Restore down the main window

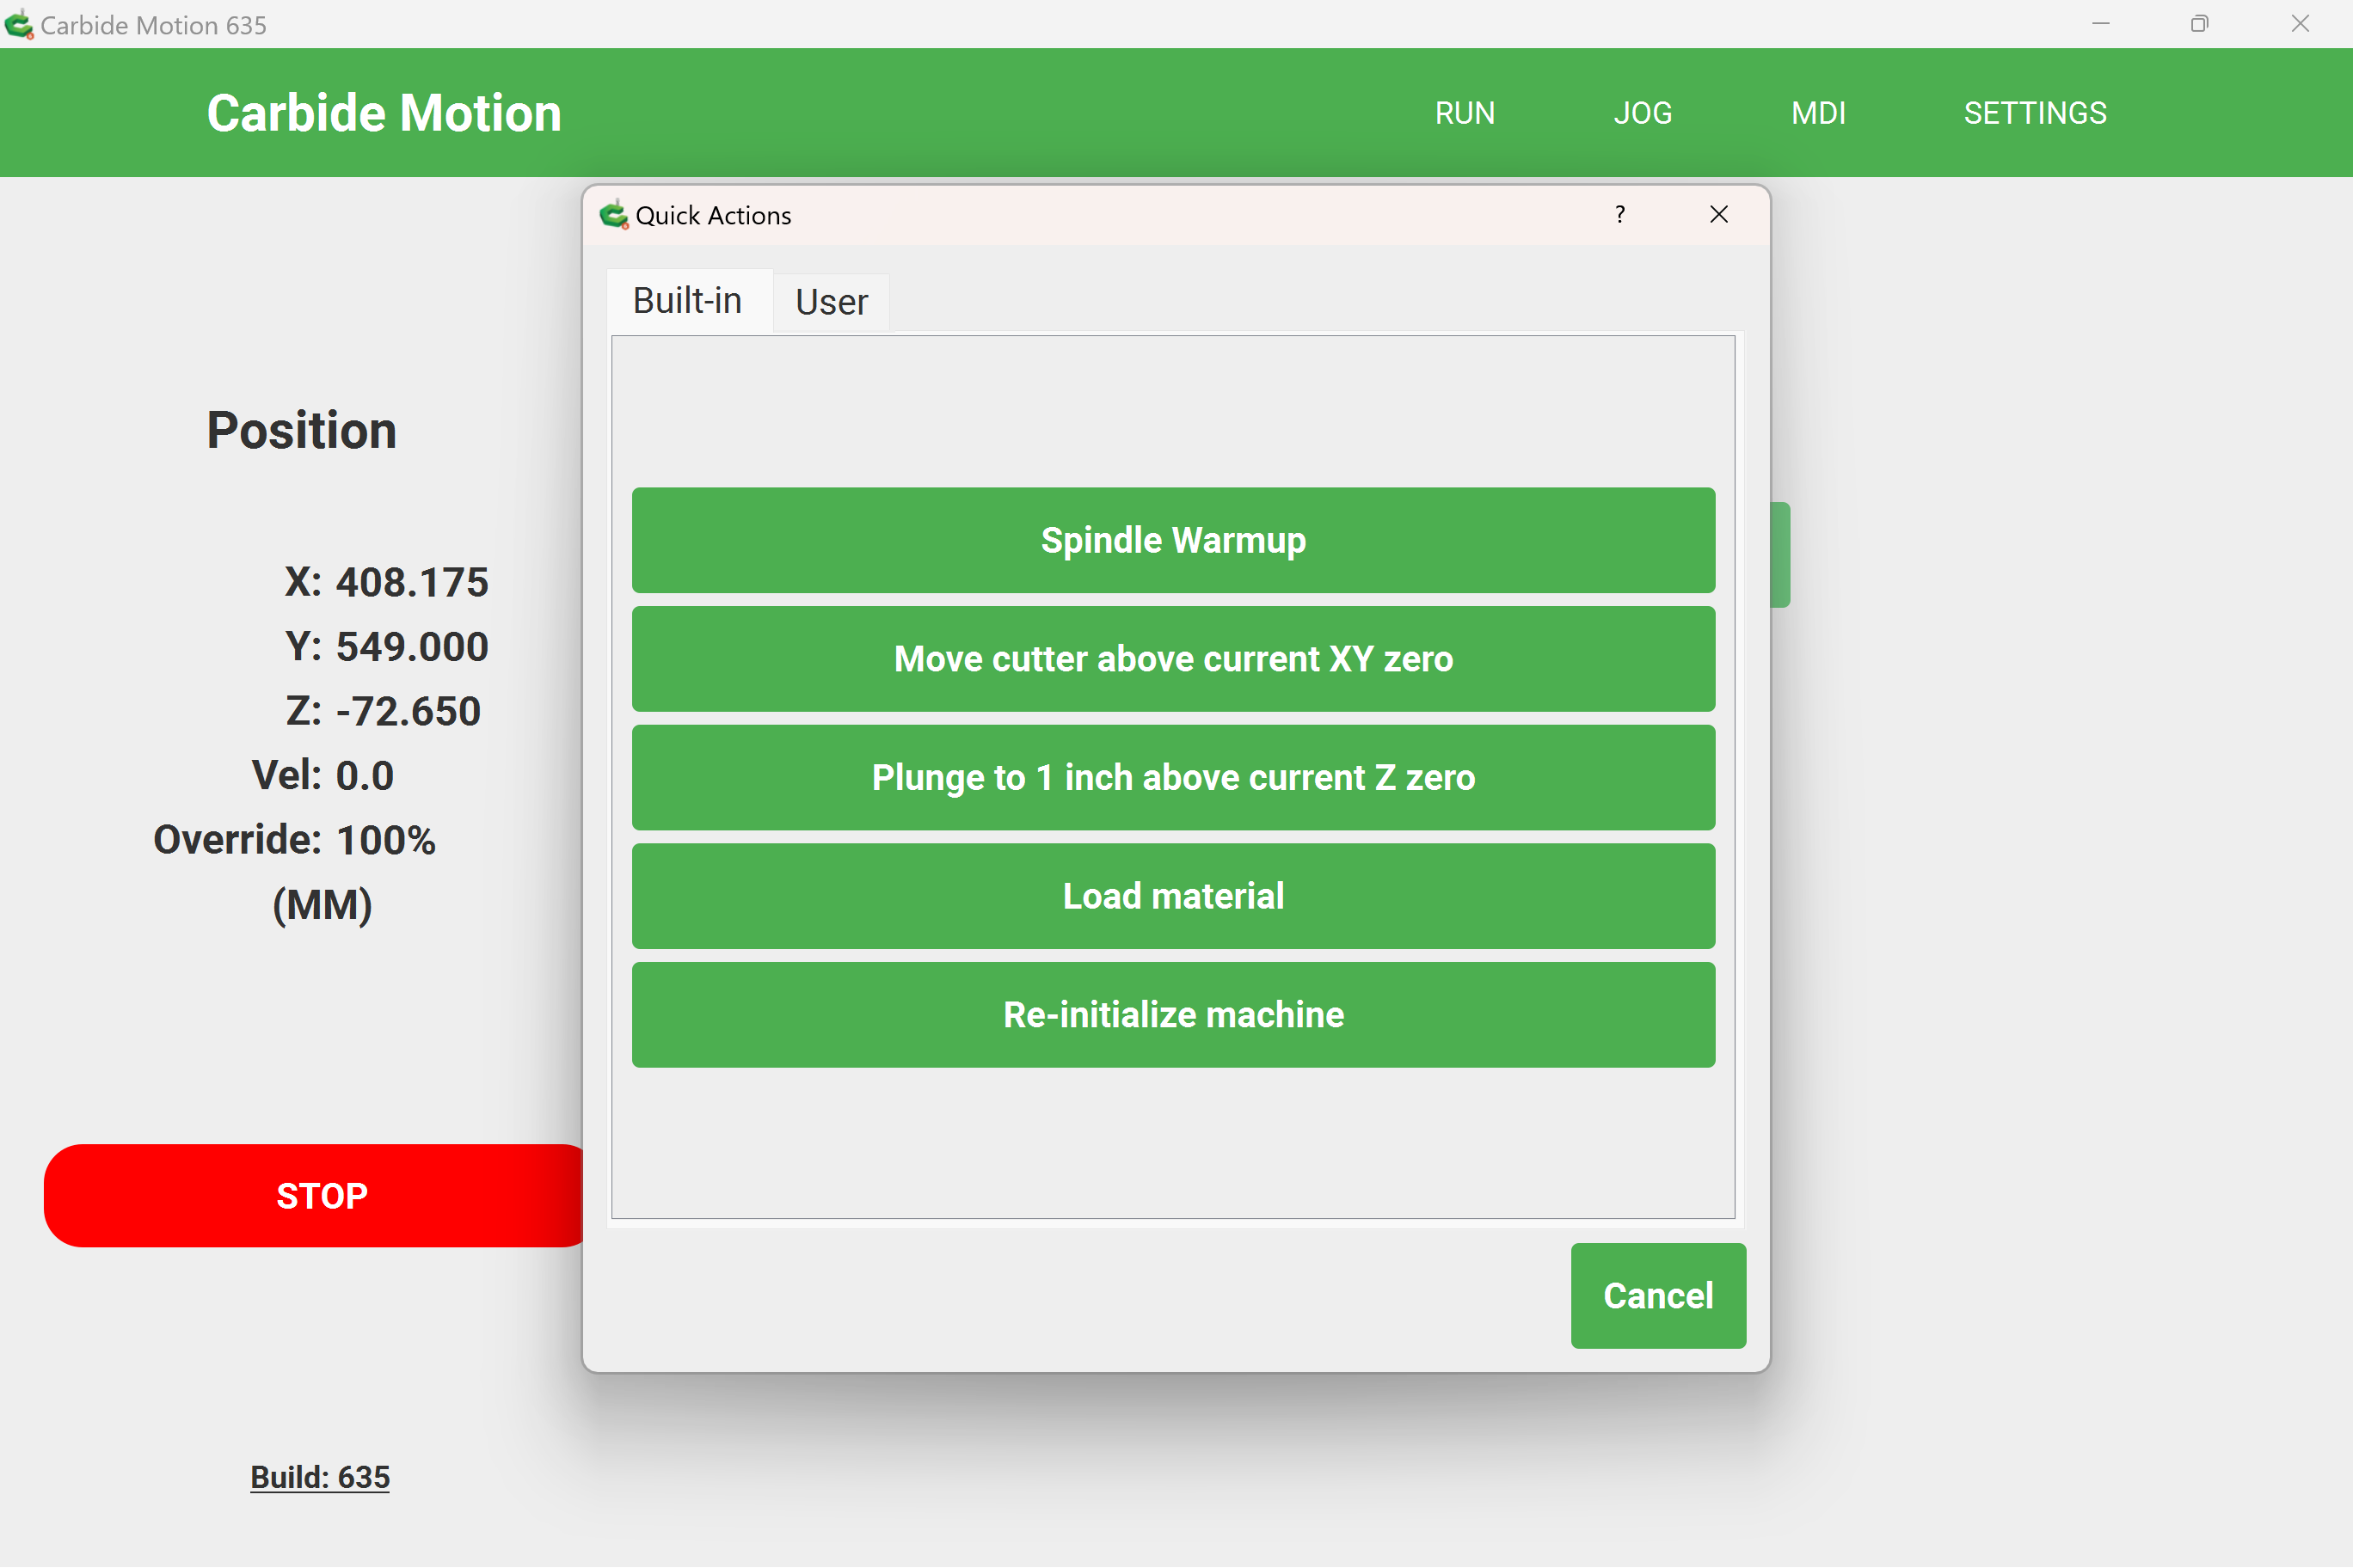coord(2199,24)
